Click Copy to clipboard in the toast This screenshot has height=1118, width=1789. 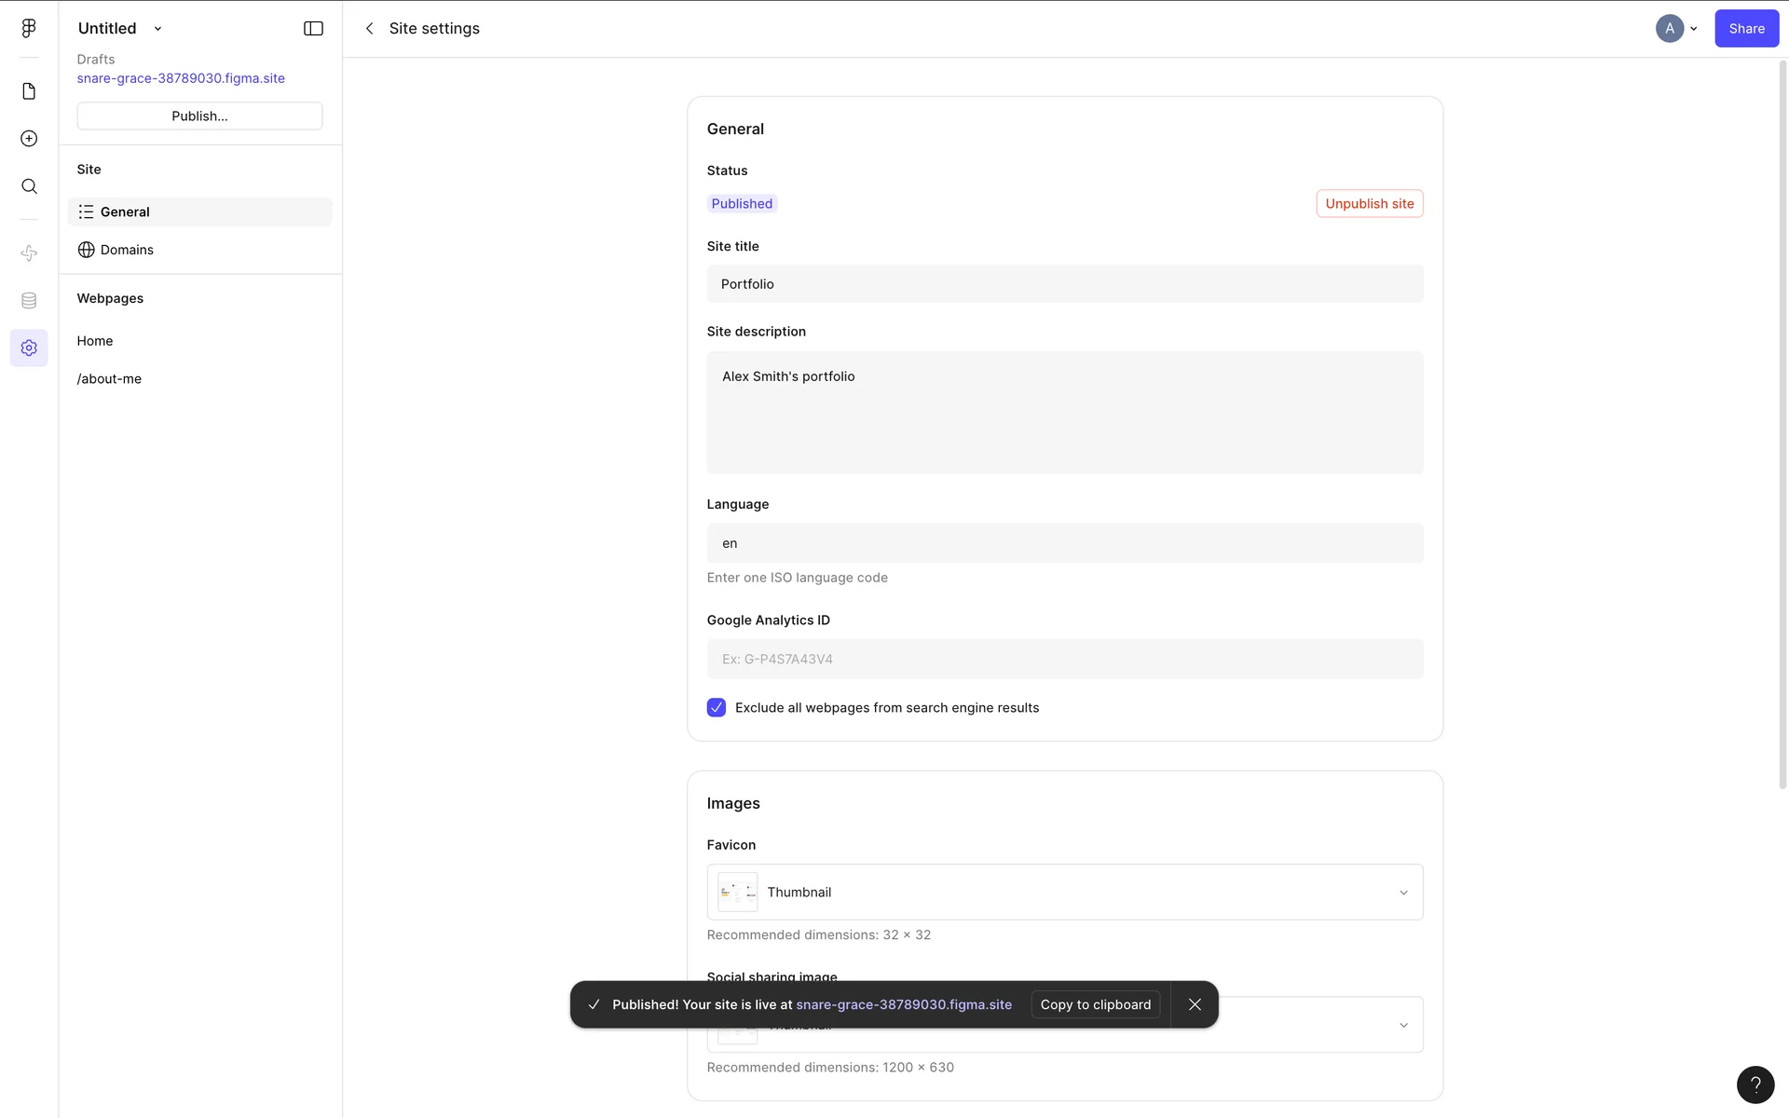coord(1095,1004)
